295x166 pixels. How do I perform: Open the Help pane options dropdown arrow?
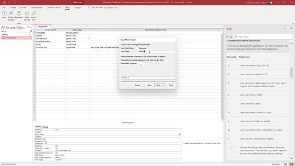pyautogui.click(x=285, y=28)
